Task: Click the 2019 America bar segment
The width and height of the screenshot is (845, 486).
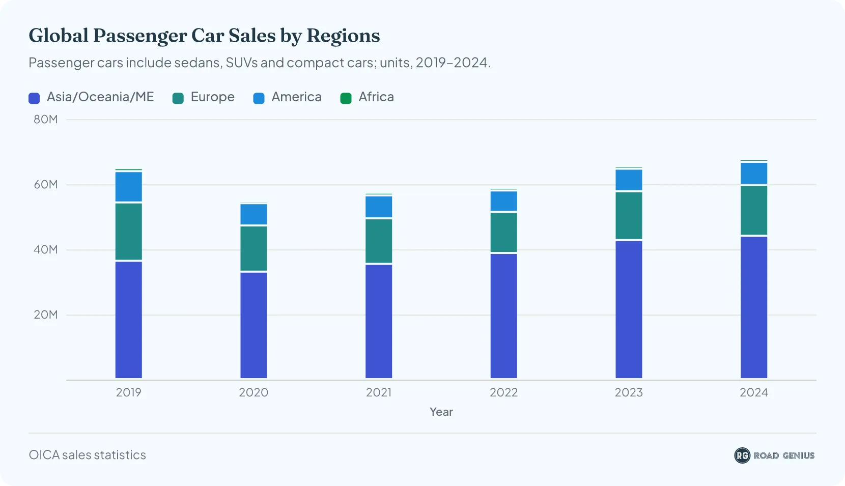Action: point(129,187)
